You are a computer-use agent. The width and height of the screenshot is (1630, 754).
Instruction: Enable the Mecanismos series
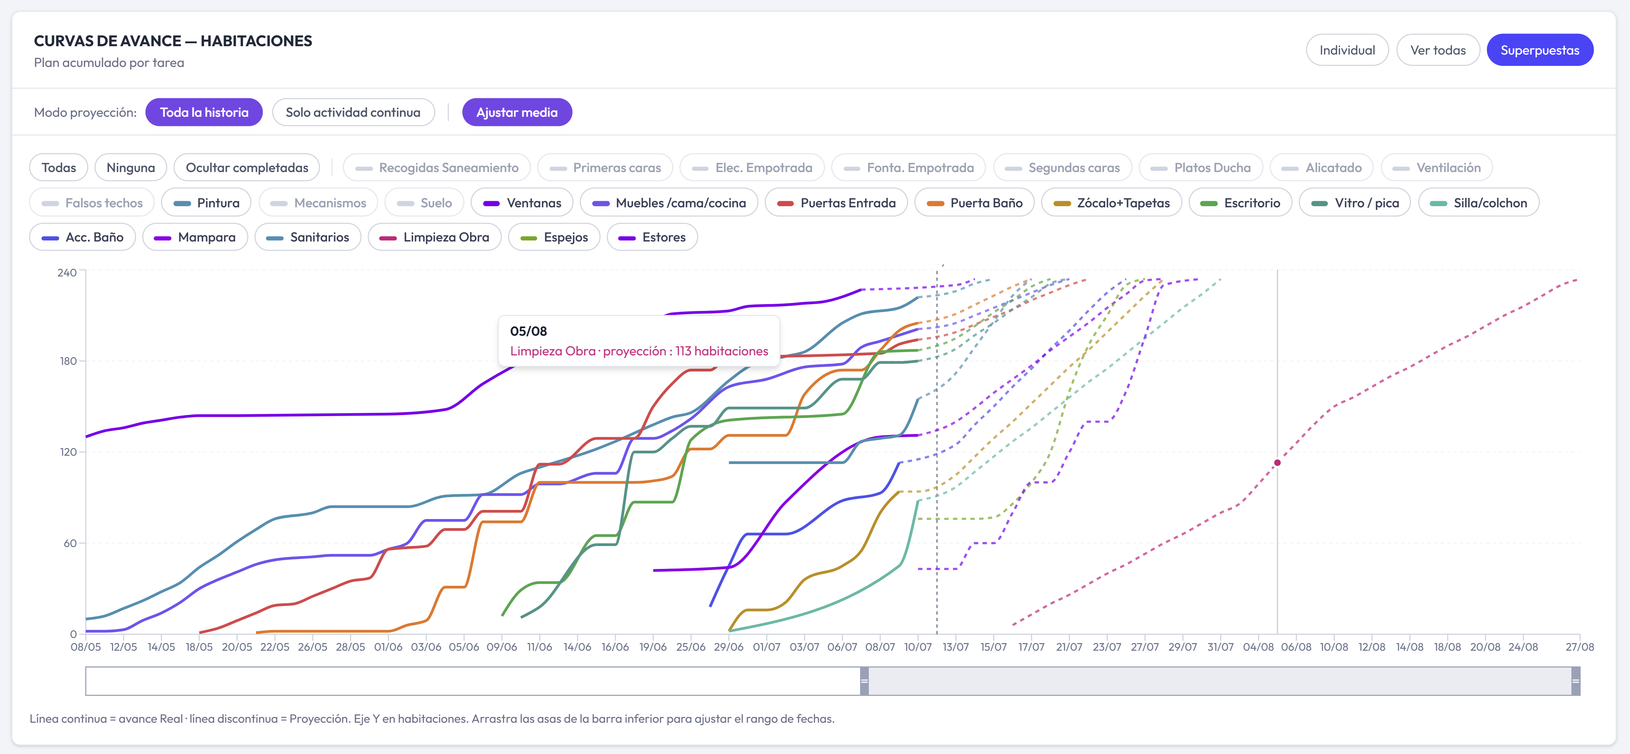coord(318,203)
